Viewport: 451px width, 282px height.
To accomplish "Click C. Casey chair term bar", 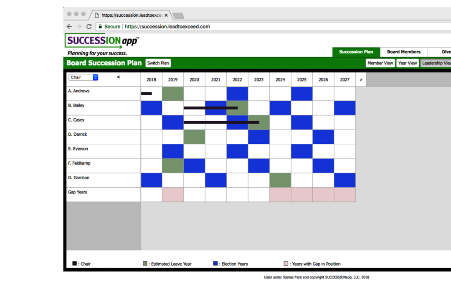I will click(221, 122).
